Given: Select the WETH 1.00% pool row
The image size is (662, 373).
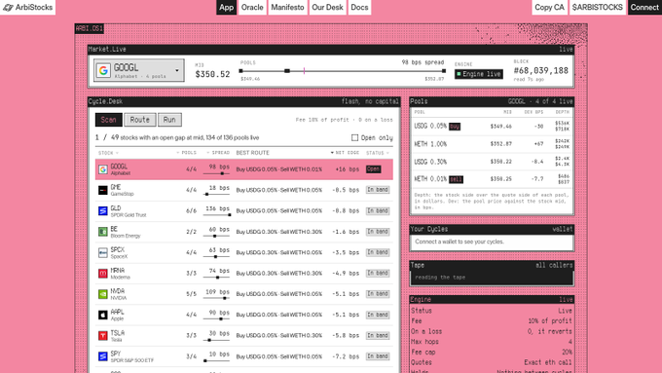Looking at the screenshot, I should click(492, 144).
